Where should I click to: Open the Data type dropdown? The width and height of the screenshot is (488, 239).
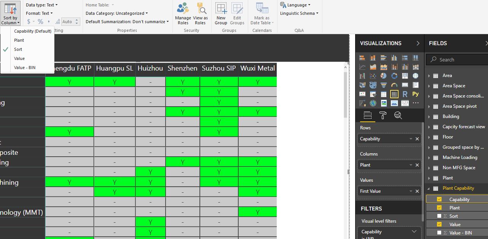(42, 5)
